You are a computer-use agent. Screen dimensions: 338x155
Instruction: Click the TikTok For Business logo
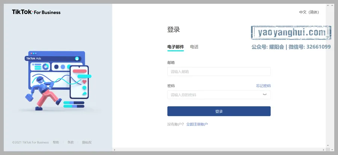pyautogui.click(x=36, y=12)
